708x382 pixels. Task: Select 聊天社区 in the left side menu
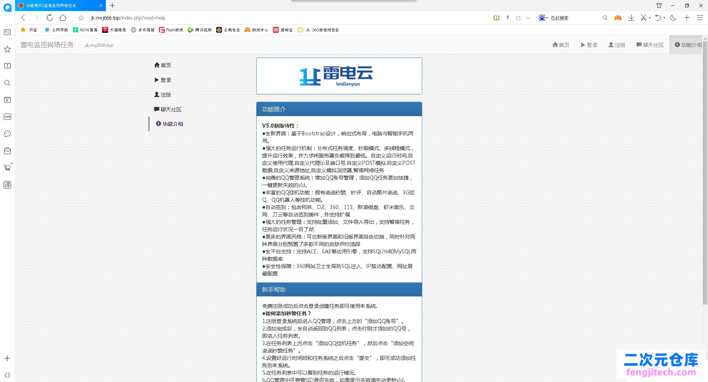pyautogui.click(x=168, y=110)
